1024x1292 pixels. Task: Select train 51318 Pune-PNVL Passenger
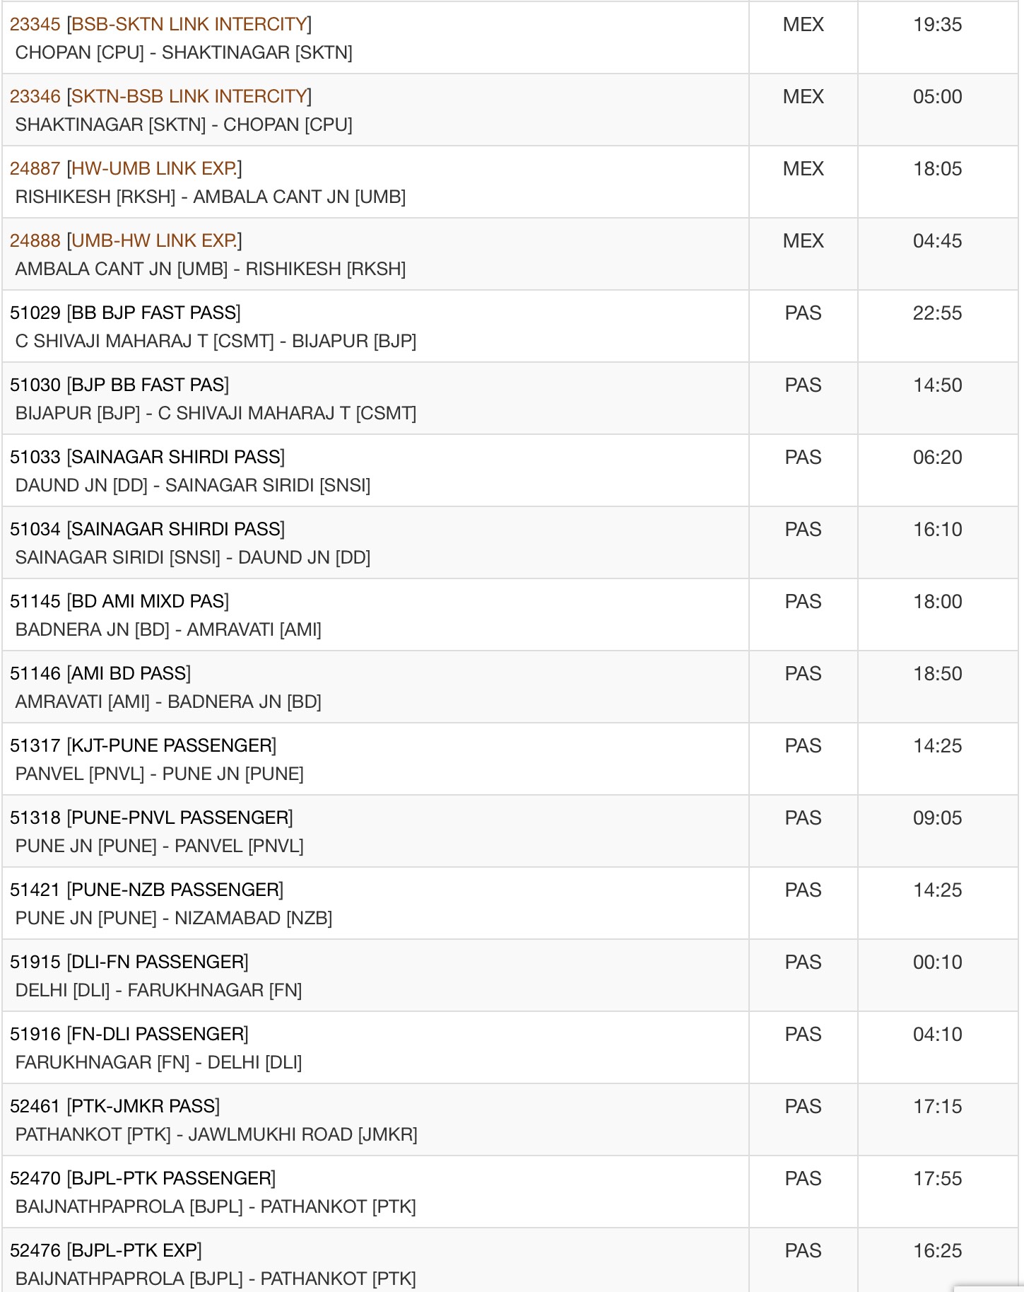pos(151,818)
